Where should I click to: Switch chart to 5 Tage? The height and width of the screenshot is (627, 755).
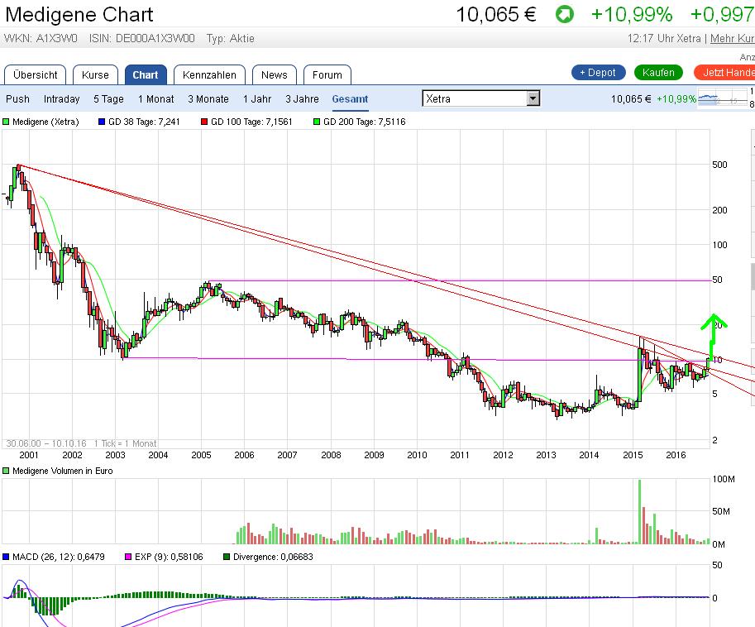108,98
